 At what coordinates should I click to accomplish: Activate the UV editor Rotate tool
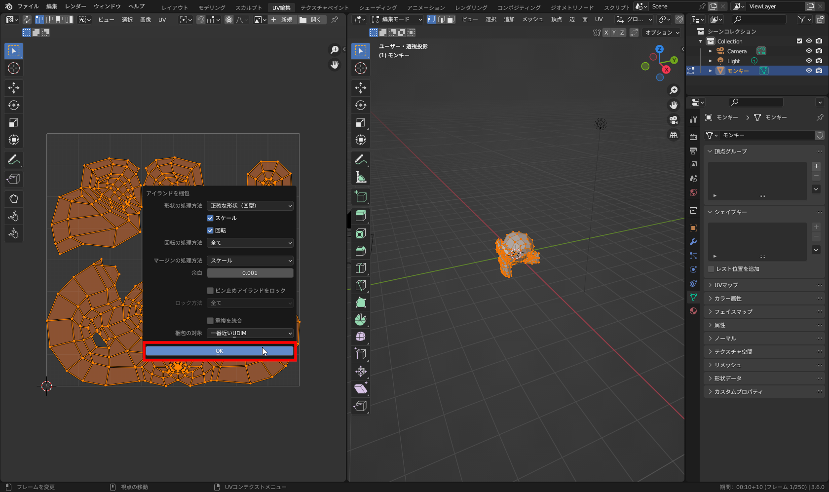[x=14, y=105]
